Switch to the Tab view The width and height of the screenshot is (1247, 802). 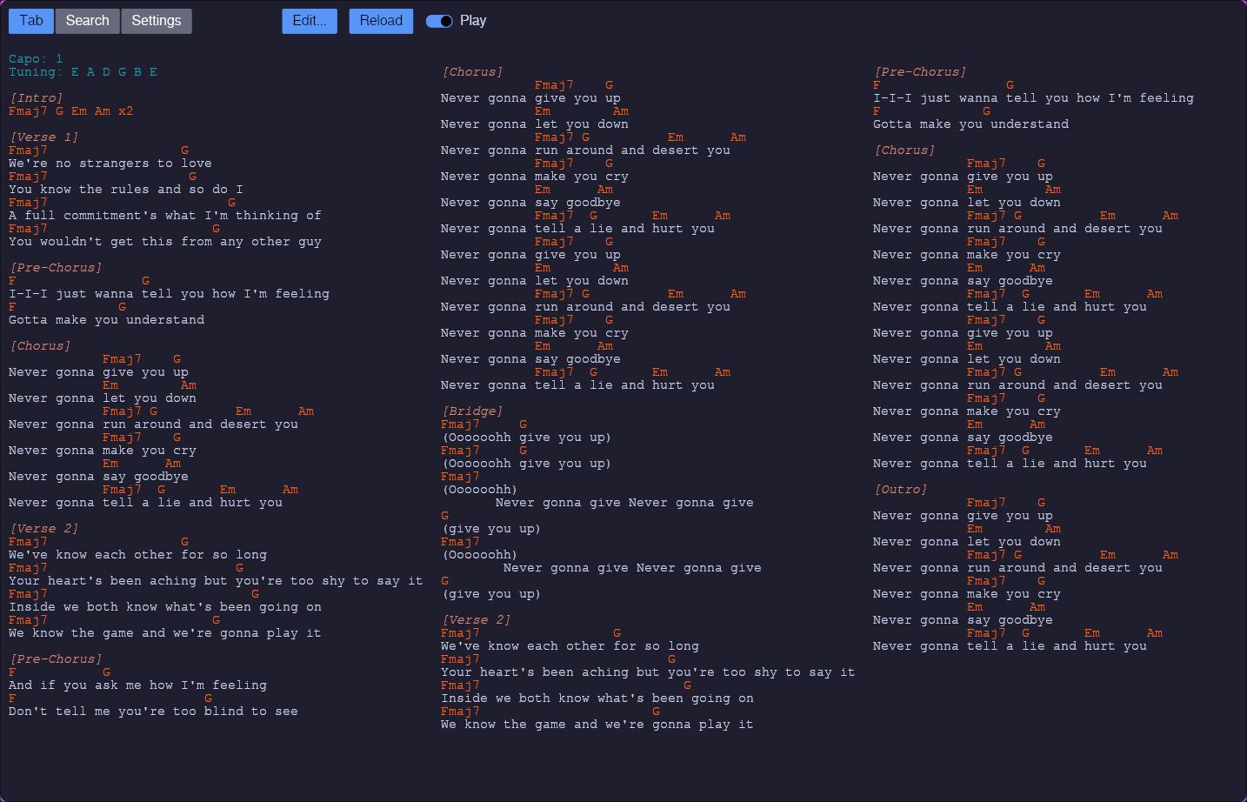click(31, 21)
